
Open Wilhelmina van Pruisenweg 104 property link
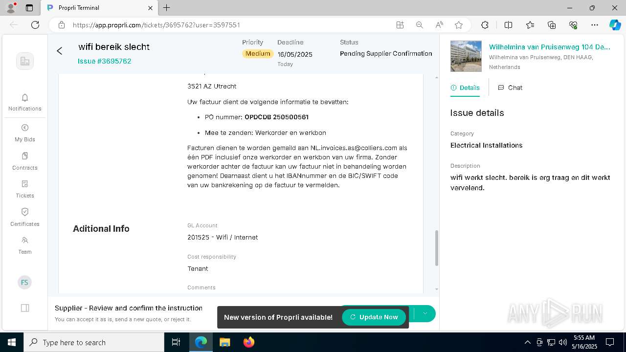(x=550, y=47)
